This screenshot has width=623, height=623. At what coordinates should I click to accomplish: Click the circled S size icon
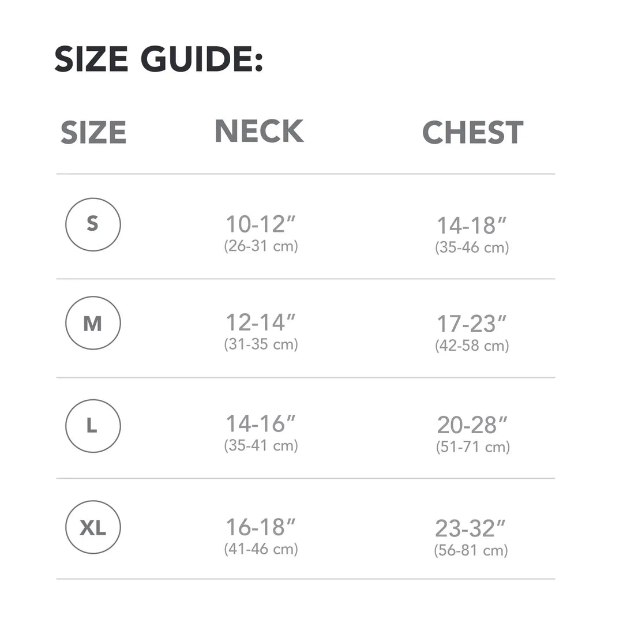click(93, 224)
